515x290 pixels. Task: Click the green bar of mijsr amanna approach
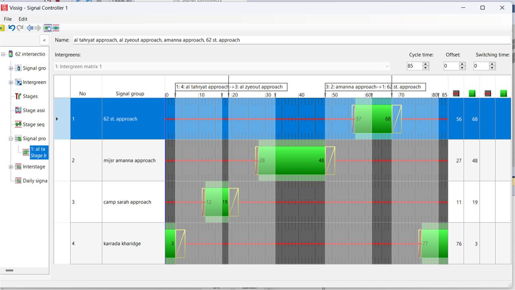[299, 160]
